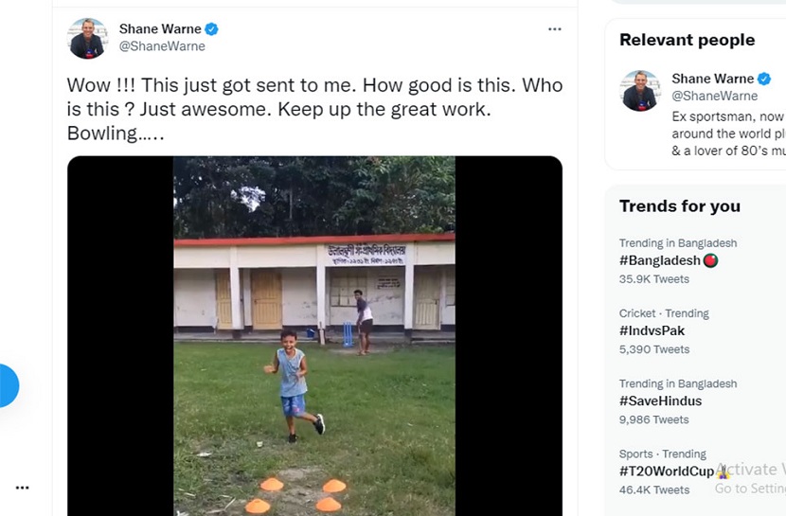The height and width of the screenshot is (516, 786).
Task: Click Shane Warne's avatar in Relevant people
Action: pos(640,91)
